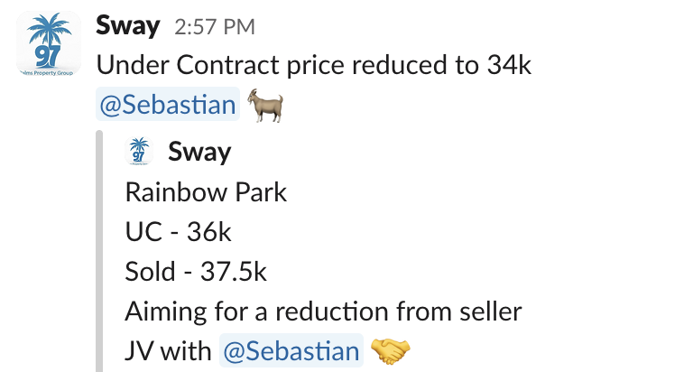
Task: Click the '34k' price in top message
Action: pos(509,65)
